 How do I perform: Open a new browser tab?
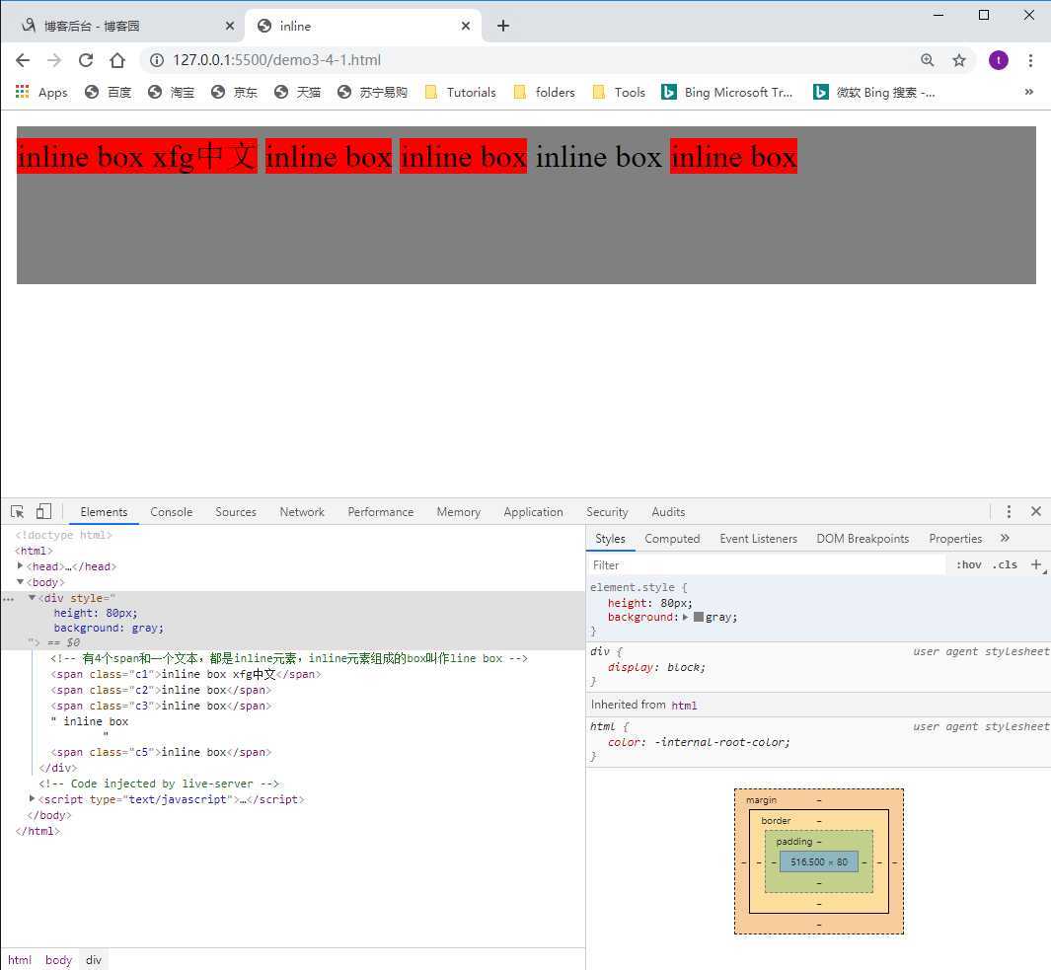[x=503, y=26]
